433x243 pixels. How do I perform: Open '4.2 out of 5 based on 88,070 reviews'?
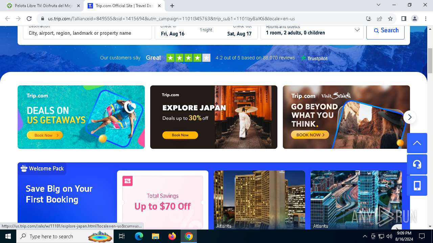click(x=255, y=58)
